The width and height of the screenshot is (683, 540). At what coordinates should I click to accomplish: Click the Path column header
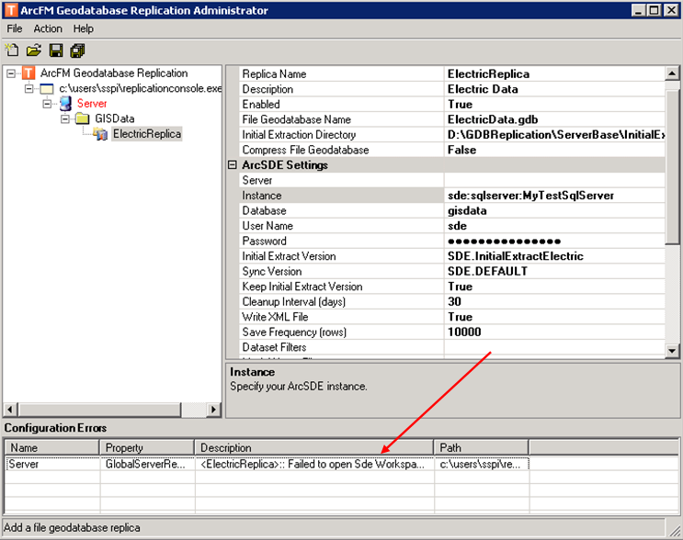(x=482, y=448)
